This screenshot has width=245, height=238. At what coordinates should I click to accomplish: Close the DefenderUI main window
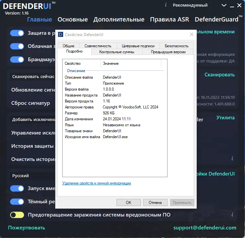(x=239, y=5)
